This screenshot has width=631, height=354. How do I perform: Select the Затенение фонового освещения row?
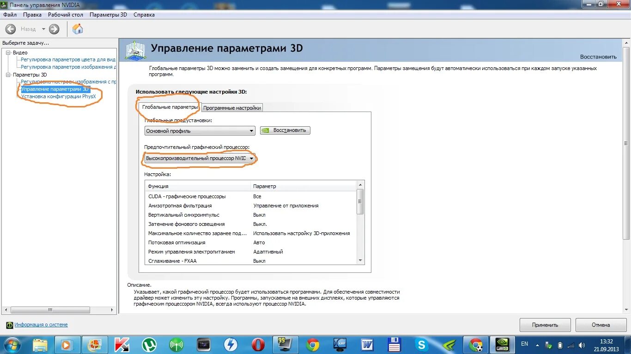(x=251, y=224)
